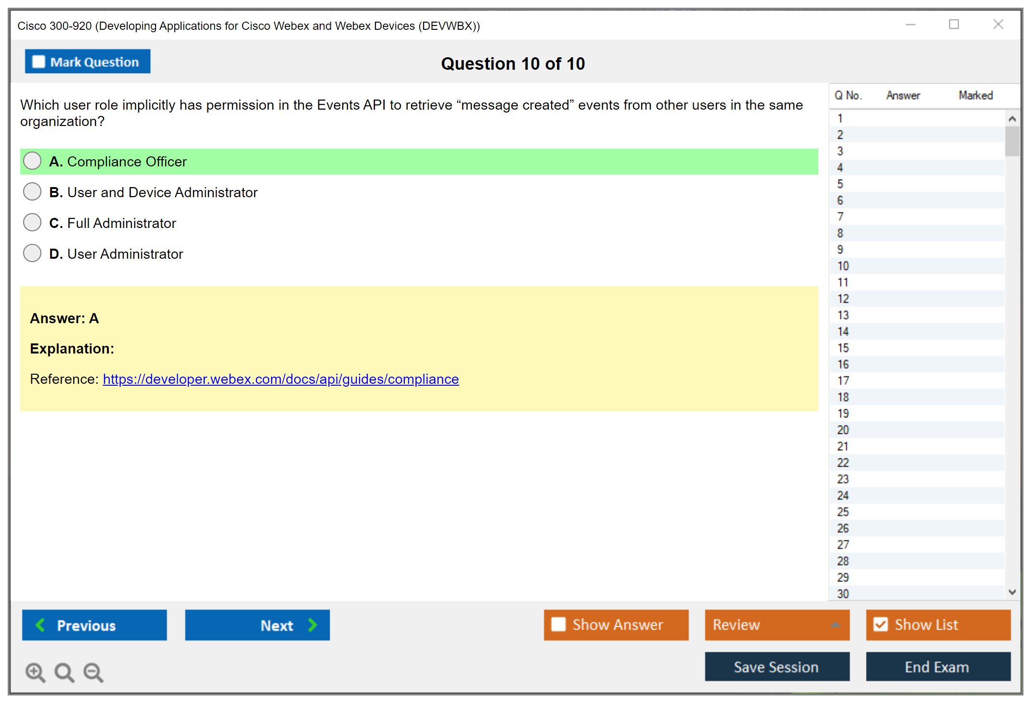Toggle the Mark Question checkbox
The width and height of the screenshot is (1035, 707).
tap(39, 62)
